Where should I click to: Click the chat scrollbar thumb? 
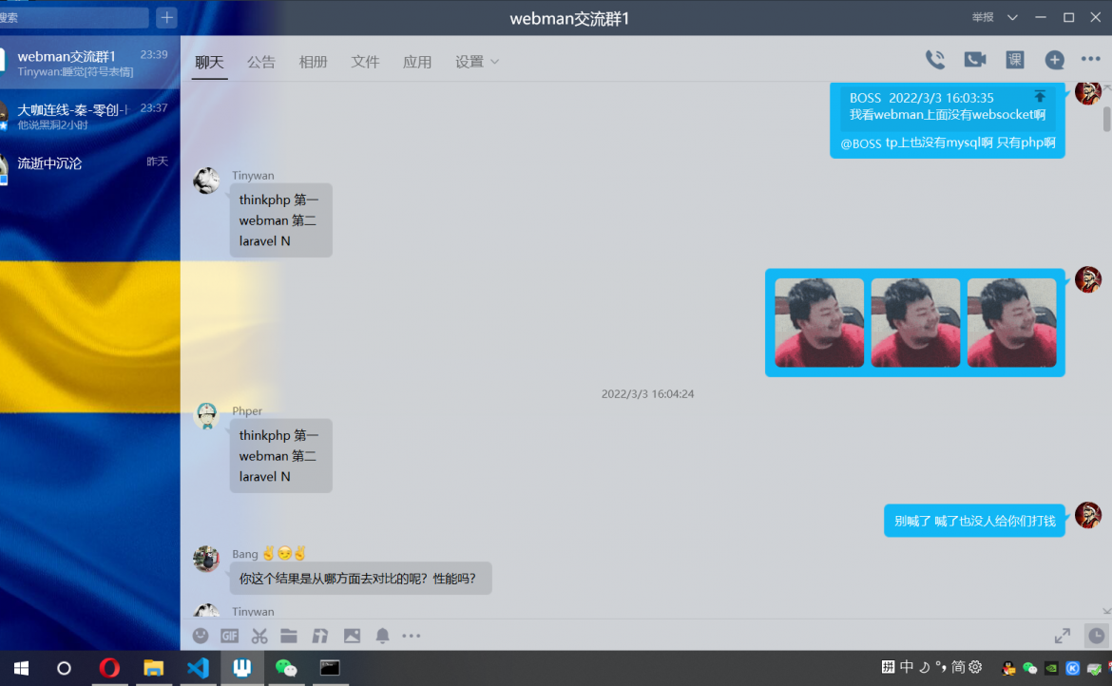click(x=1106, y=119)
